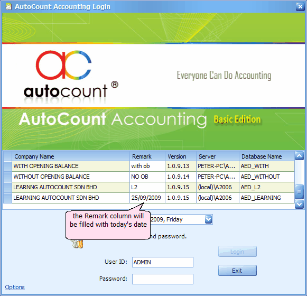Image resolution: width=307 pixels, height=296 pixels.
Task: Click the scroll down arrow of company list
Action: pos(299,205)
